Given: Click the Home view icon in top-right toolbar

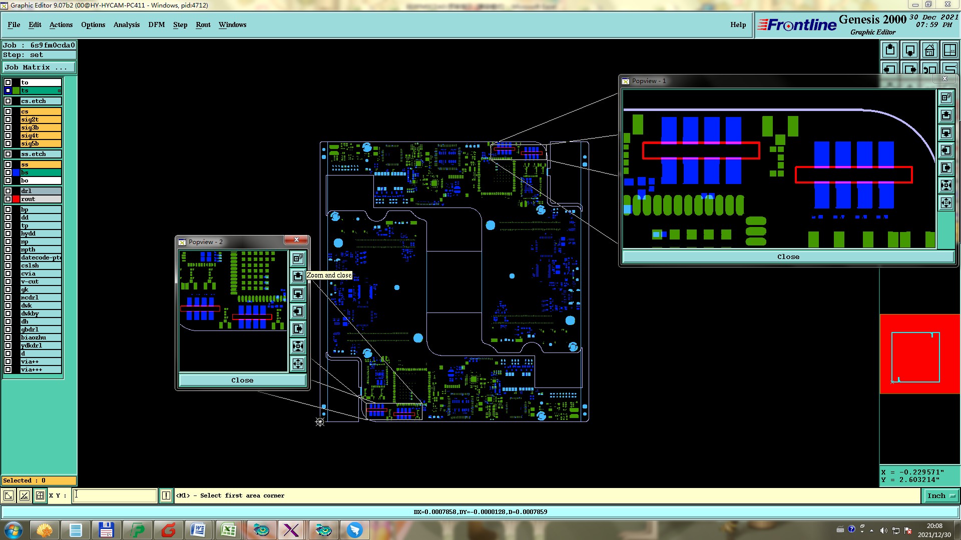Looking at the screenshot, I should pos(929,50).
